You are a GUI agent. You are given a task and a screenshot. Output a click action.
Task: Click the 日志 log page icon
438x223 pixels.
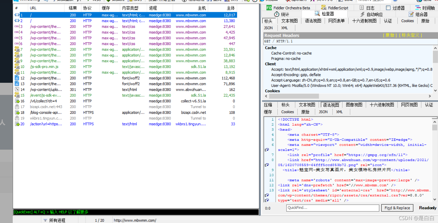[362, 8]
